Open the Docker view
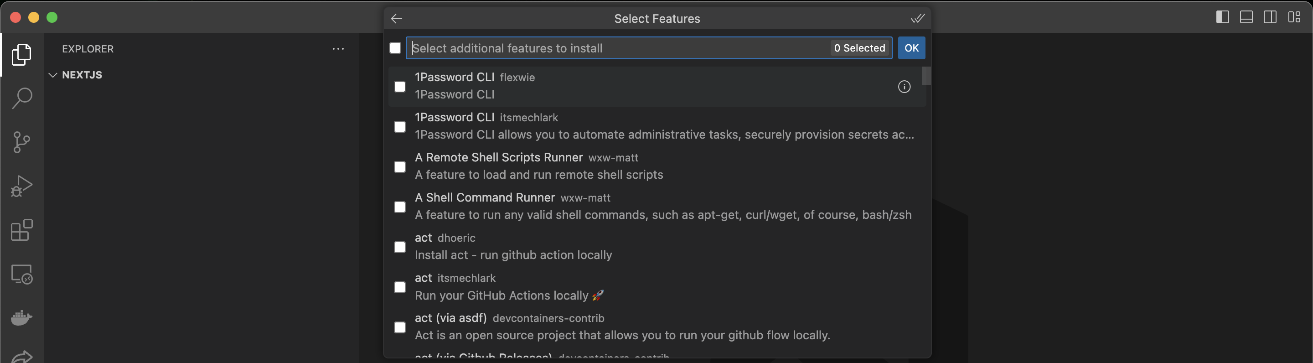This screenshot has height=363, width=1313. point(22,317)
